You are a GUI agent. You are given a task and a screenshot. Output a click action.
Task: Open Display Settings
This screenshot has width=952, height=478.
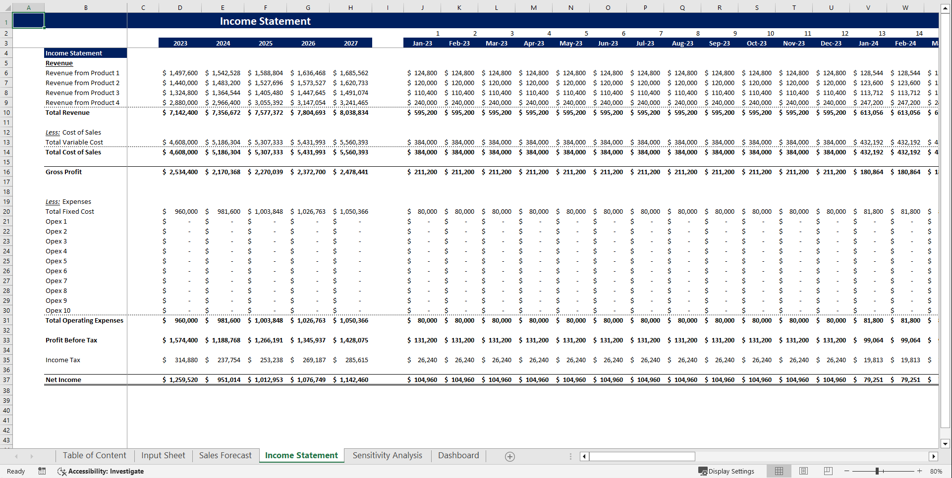(x=727, y=471)
